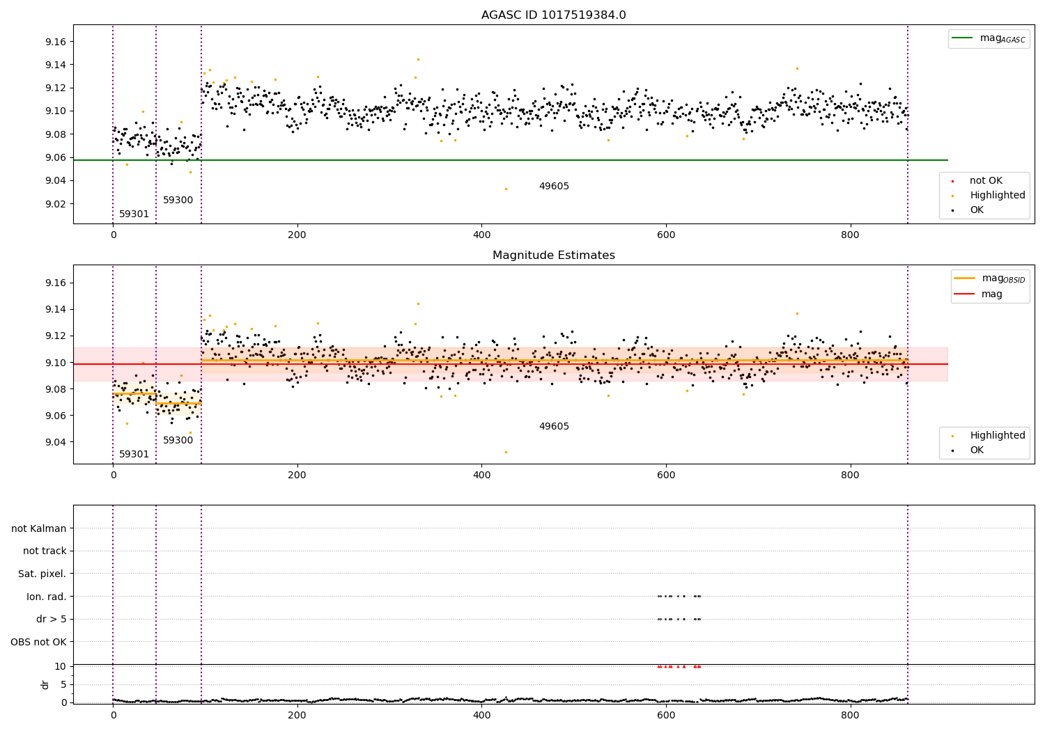
Task: Click the 800 tick label on bottom axis
Action: pyautogui.click(x=850, y=715)
